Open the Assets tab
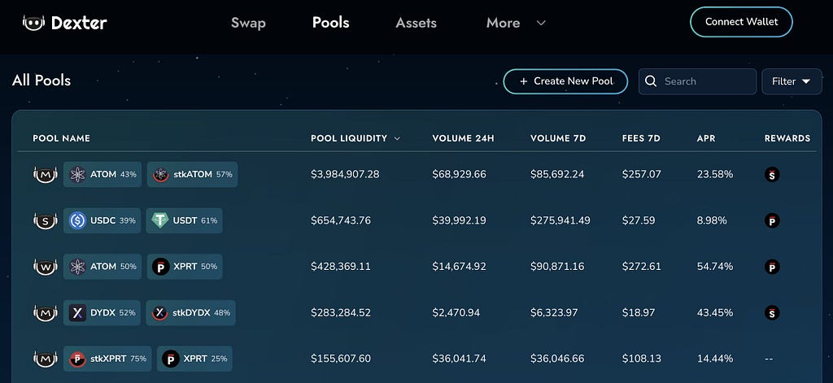 click(x=416, y=23)
